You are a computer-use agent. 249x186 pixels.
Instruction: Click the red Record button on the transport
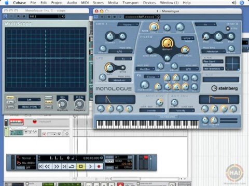(x=99, y=166)
